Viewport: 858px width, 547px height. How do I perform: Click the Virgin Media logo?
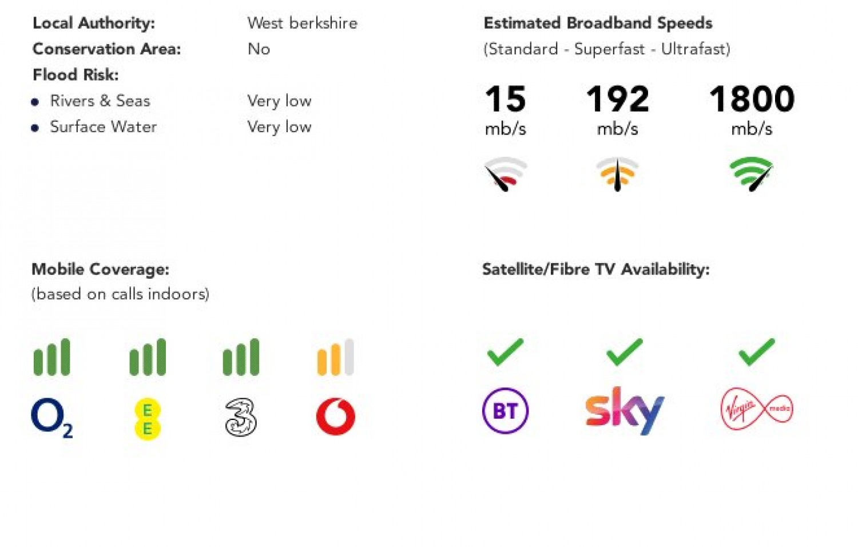[x=757, y=409]
